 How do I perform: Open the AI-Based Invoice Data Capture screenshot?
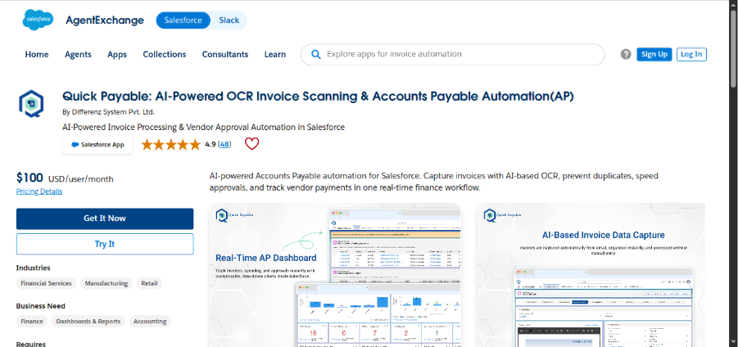pos(591,275)
